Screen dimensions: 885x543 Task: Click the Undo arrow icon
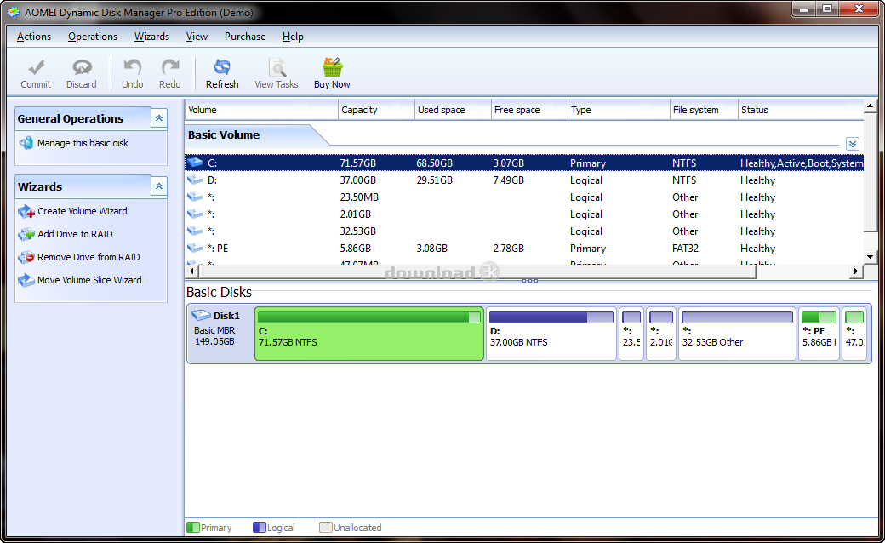click(x=133, y=68)
